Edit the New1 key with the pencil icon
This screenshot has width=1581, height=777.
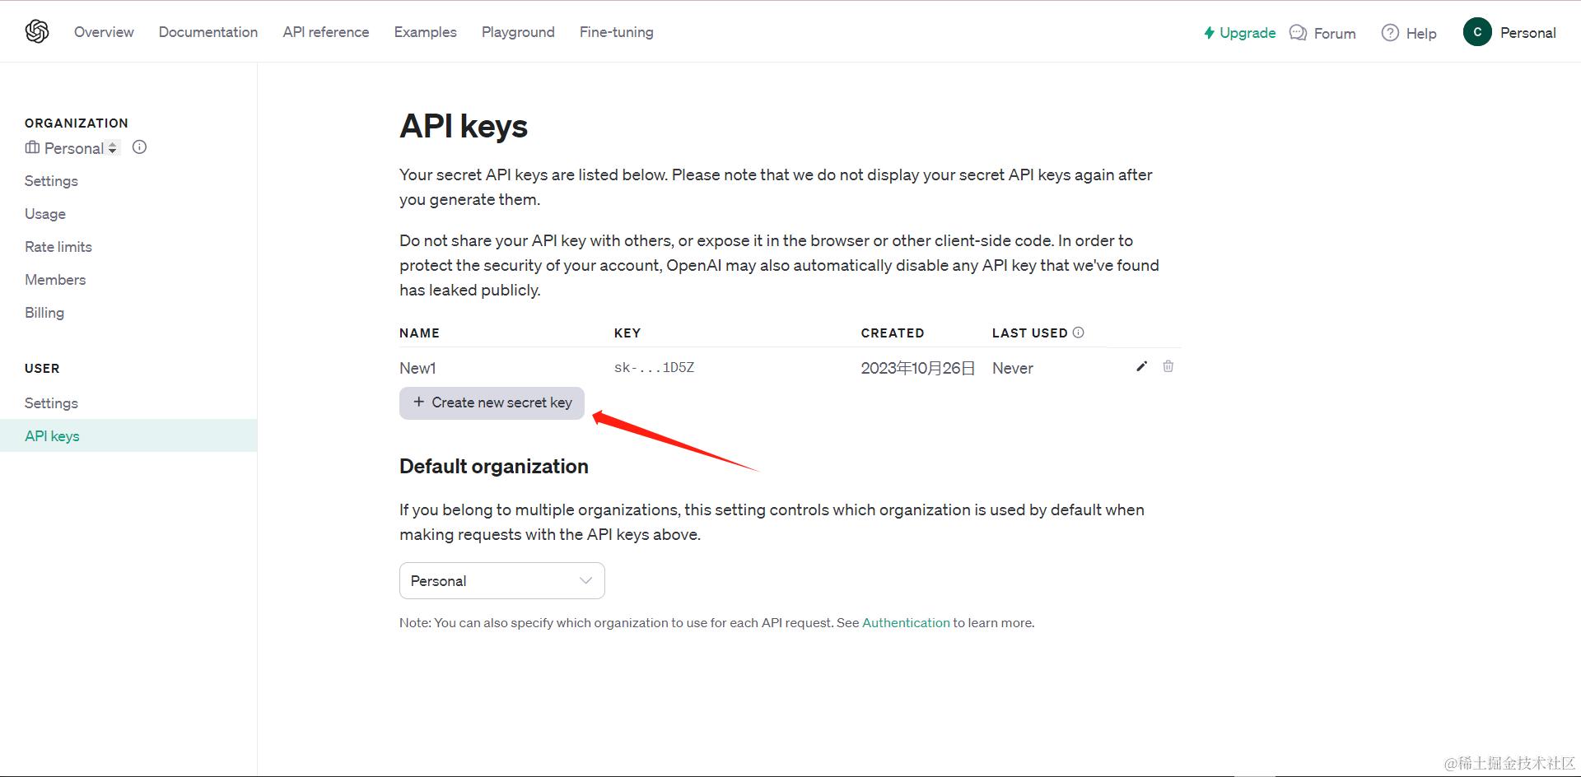coord(1141,366)
